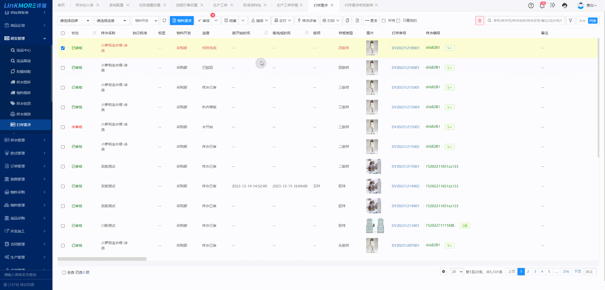
Task: Open the notification bell icon
Action: pos(542,6)
